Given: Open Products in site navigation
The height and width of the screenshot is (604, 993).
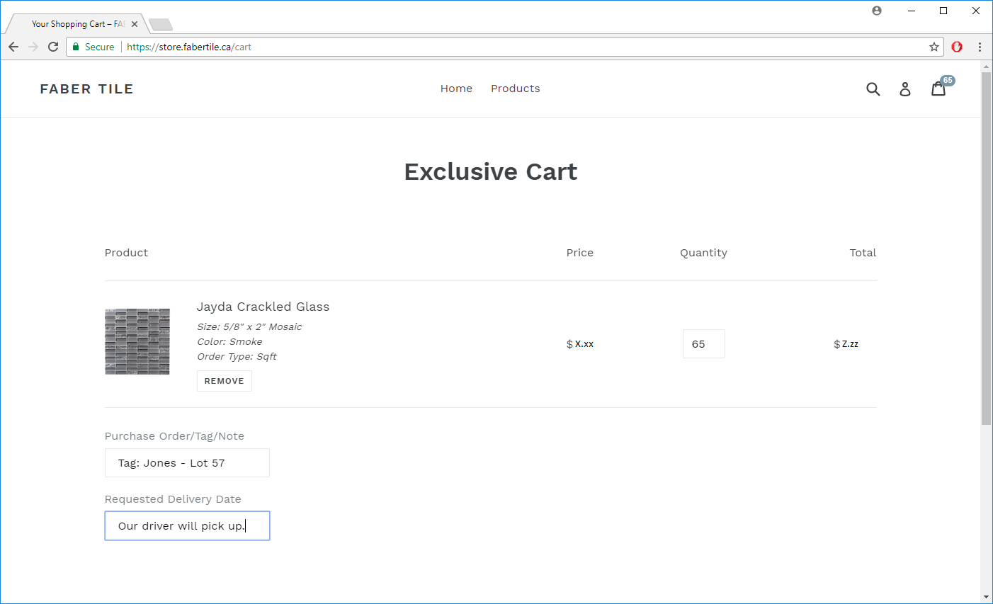Looking at the screenshot, I should point(516,89).
